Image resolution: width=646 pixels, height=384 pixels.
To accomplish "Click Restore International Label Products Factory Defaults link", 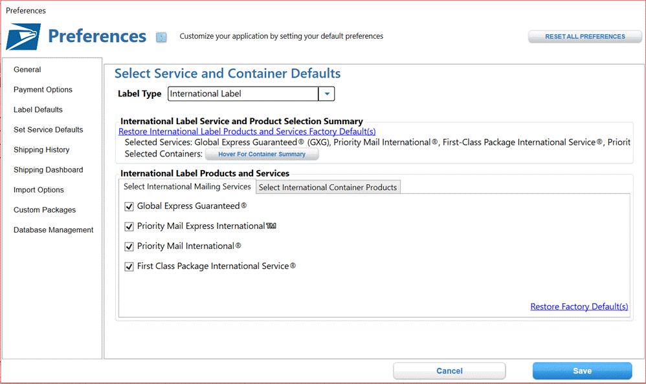I will click(x=247, y=132).
